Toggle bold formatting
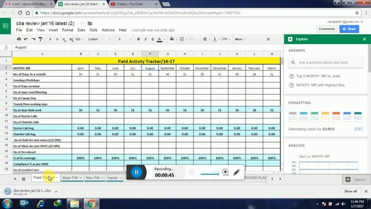This screenshot has width=371, height=209. click(x=139, y=39)
